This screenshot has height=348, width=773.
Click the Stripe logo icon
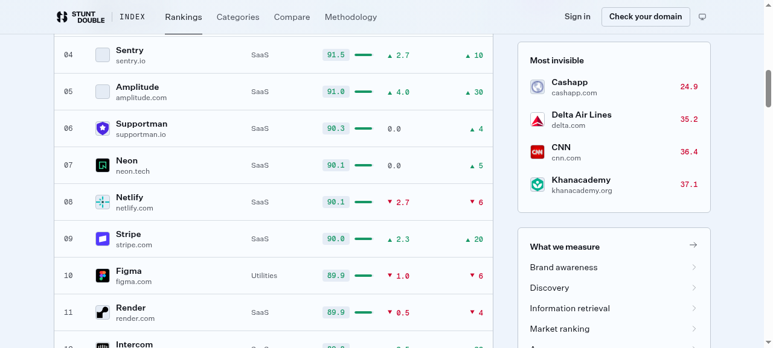pyautogui.click(x=103, y=239)
